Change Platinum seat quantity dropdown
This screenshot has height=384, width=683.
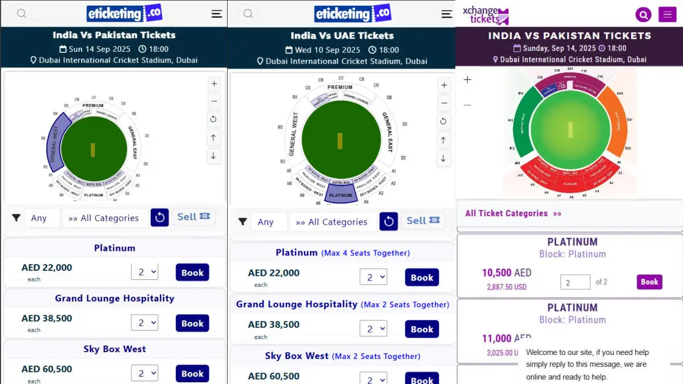[x=145, y=271]
